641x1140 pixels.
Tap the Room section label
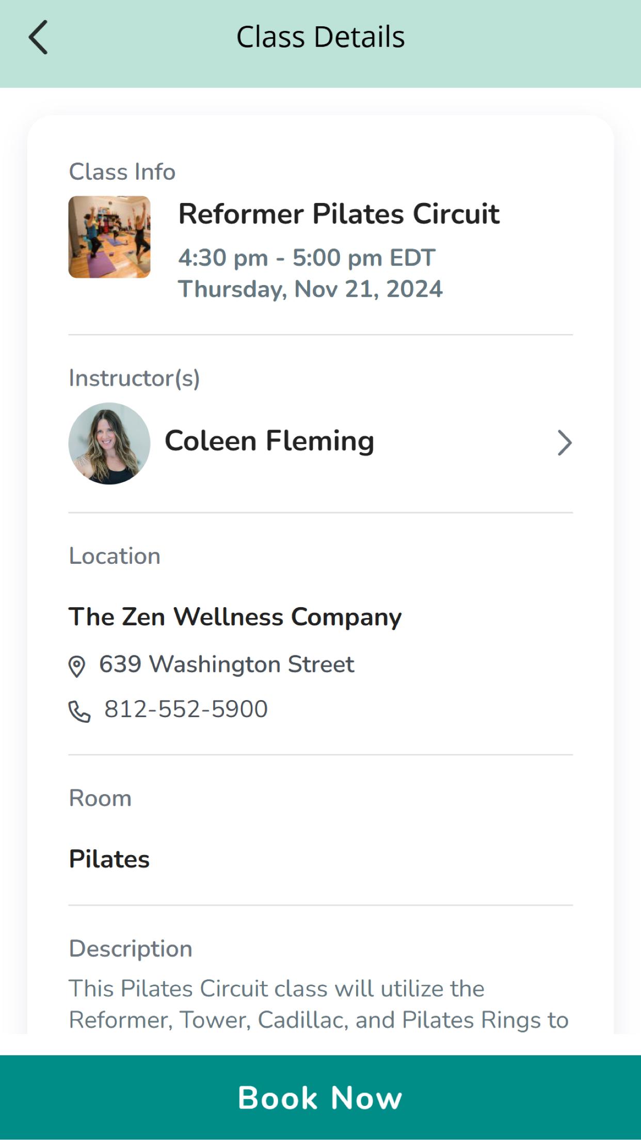[100, 798]
